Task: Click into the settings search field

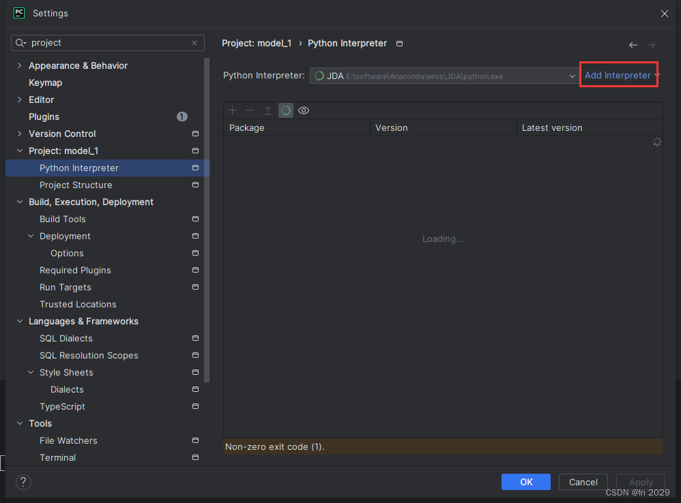Action: coord(108,43)
